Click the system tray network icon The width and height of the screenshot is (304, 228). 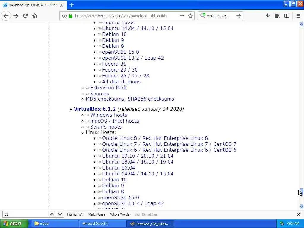point(282,224)
